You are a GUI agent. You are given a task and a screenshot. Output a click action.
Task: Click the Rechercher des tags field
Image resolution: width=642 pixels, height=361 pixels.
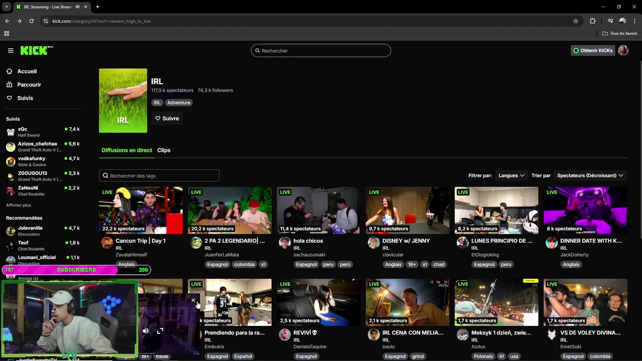pyautogui.click(x=159, y=175)
